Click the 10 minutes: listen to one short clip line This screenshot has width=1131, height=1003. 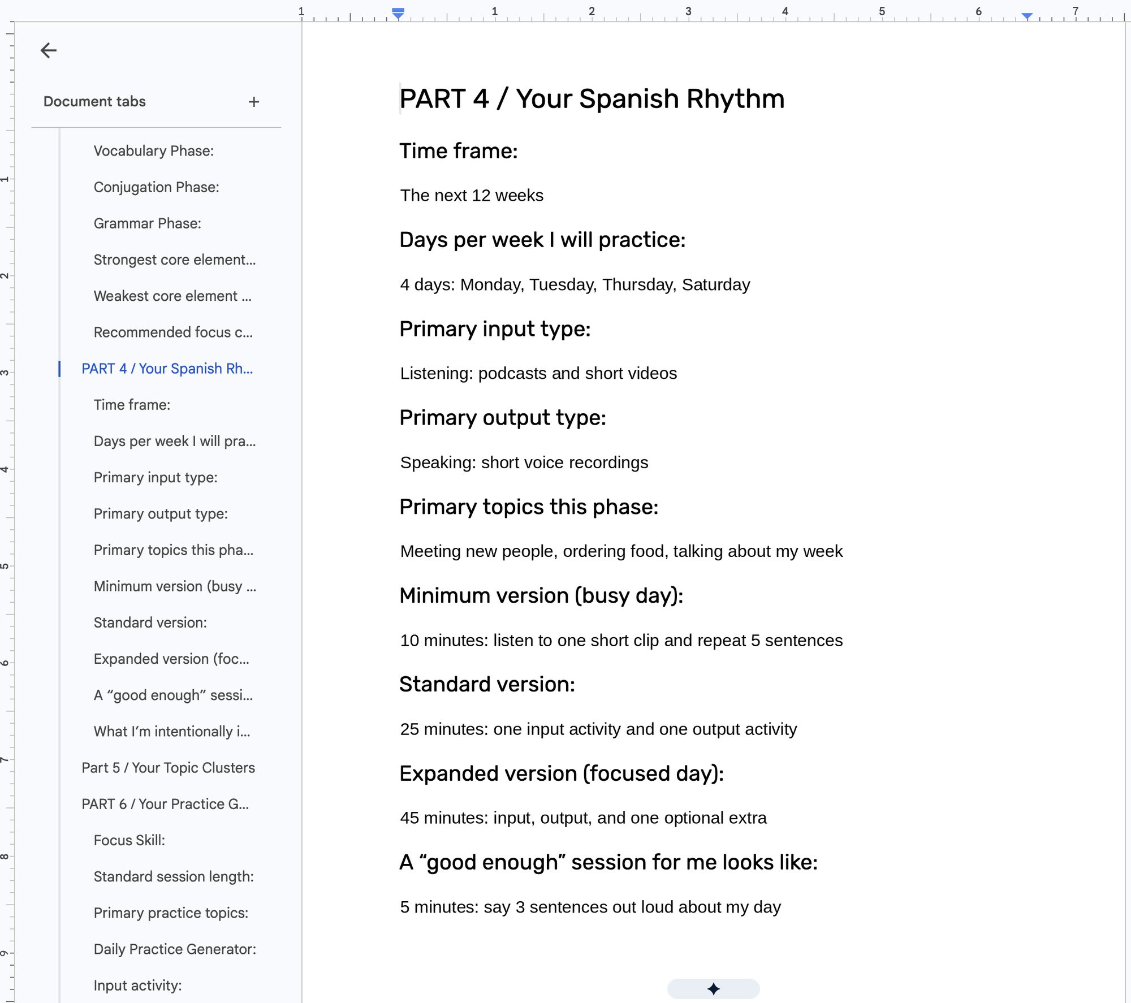click(621, 640)
